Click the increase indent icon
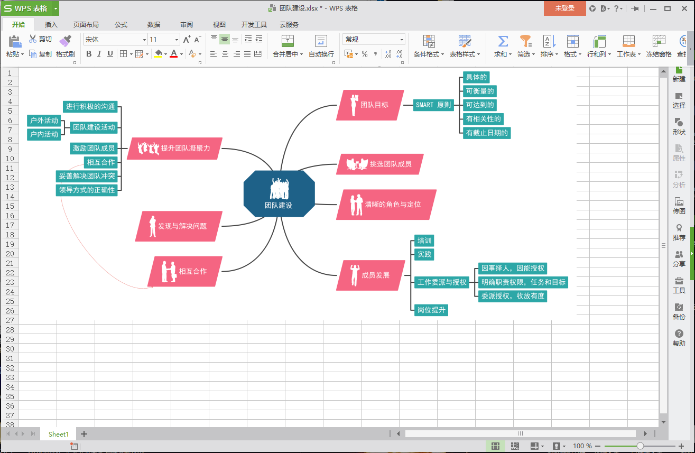Image resolution: width=695 pixels, height=453 pixels. tap(259, 39)
